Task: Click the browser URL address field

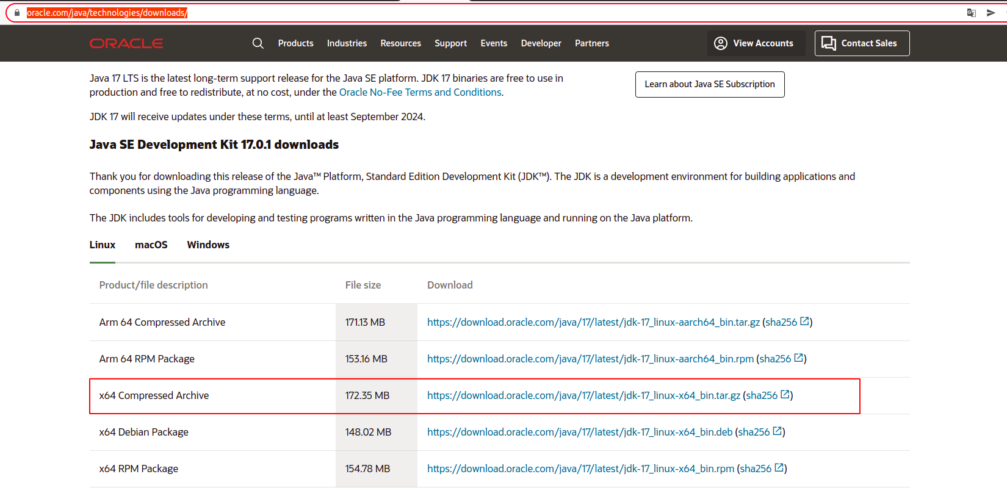Action: pos(488,13)
